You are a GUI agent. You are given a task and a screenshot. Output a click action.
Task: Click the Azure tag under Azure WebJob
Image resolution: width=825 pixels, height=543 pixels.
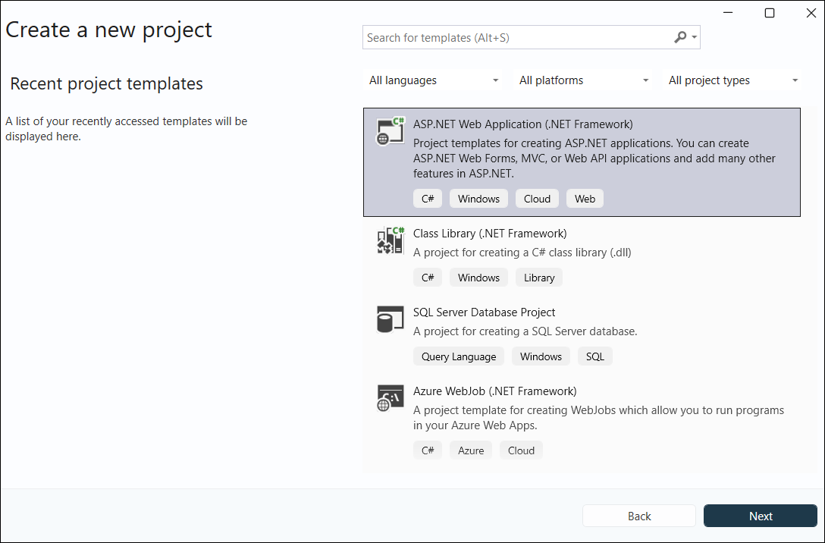point(470,450)
